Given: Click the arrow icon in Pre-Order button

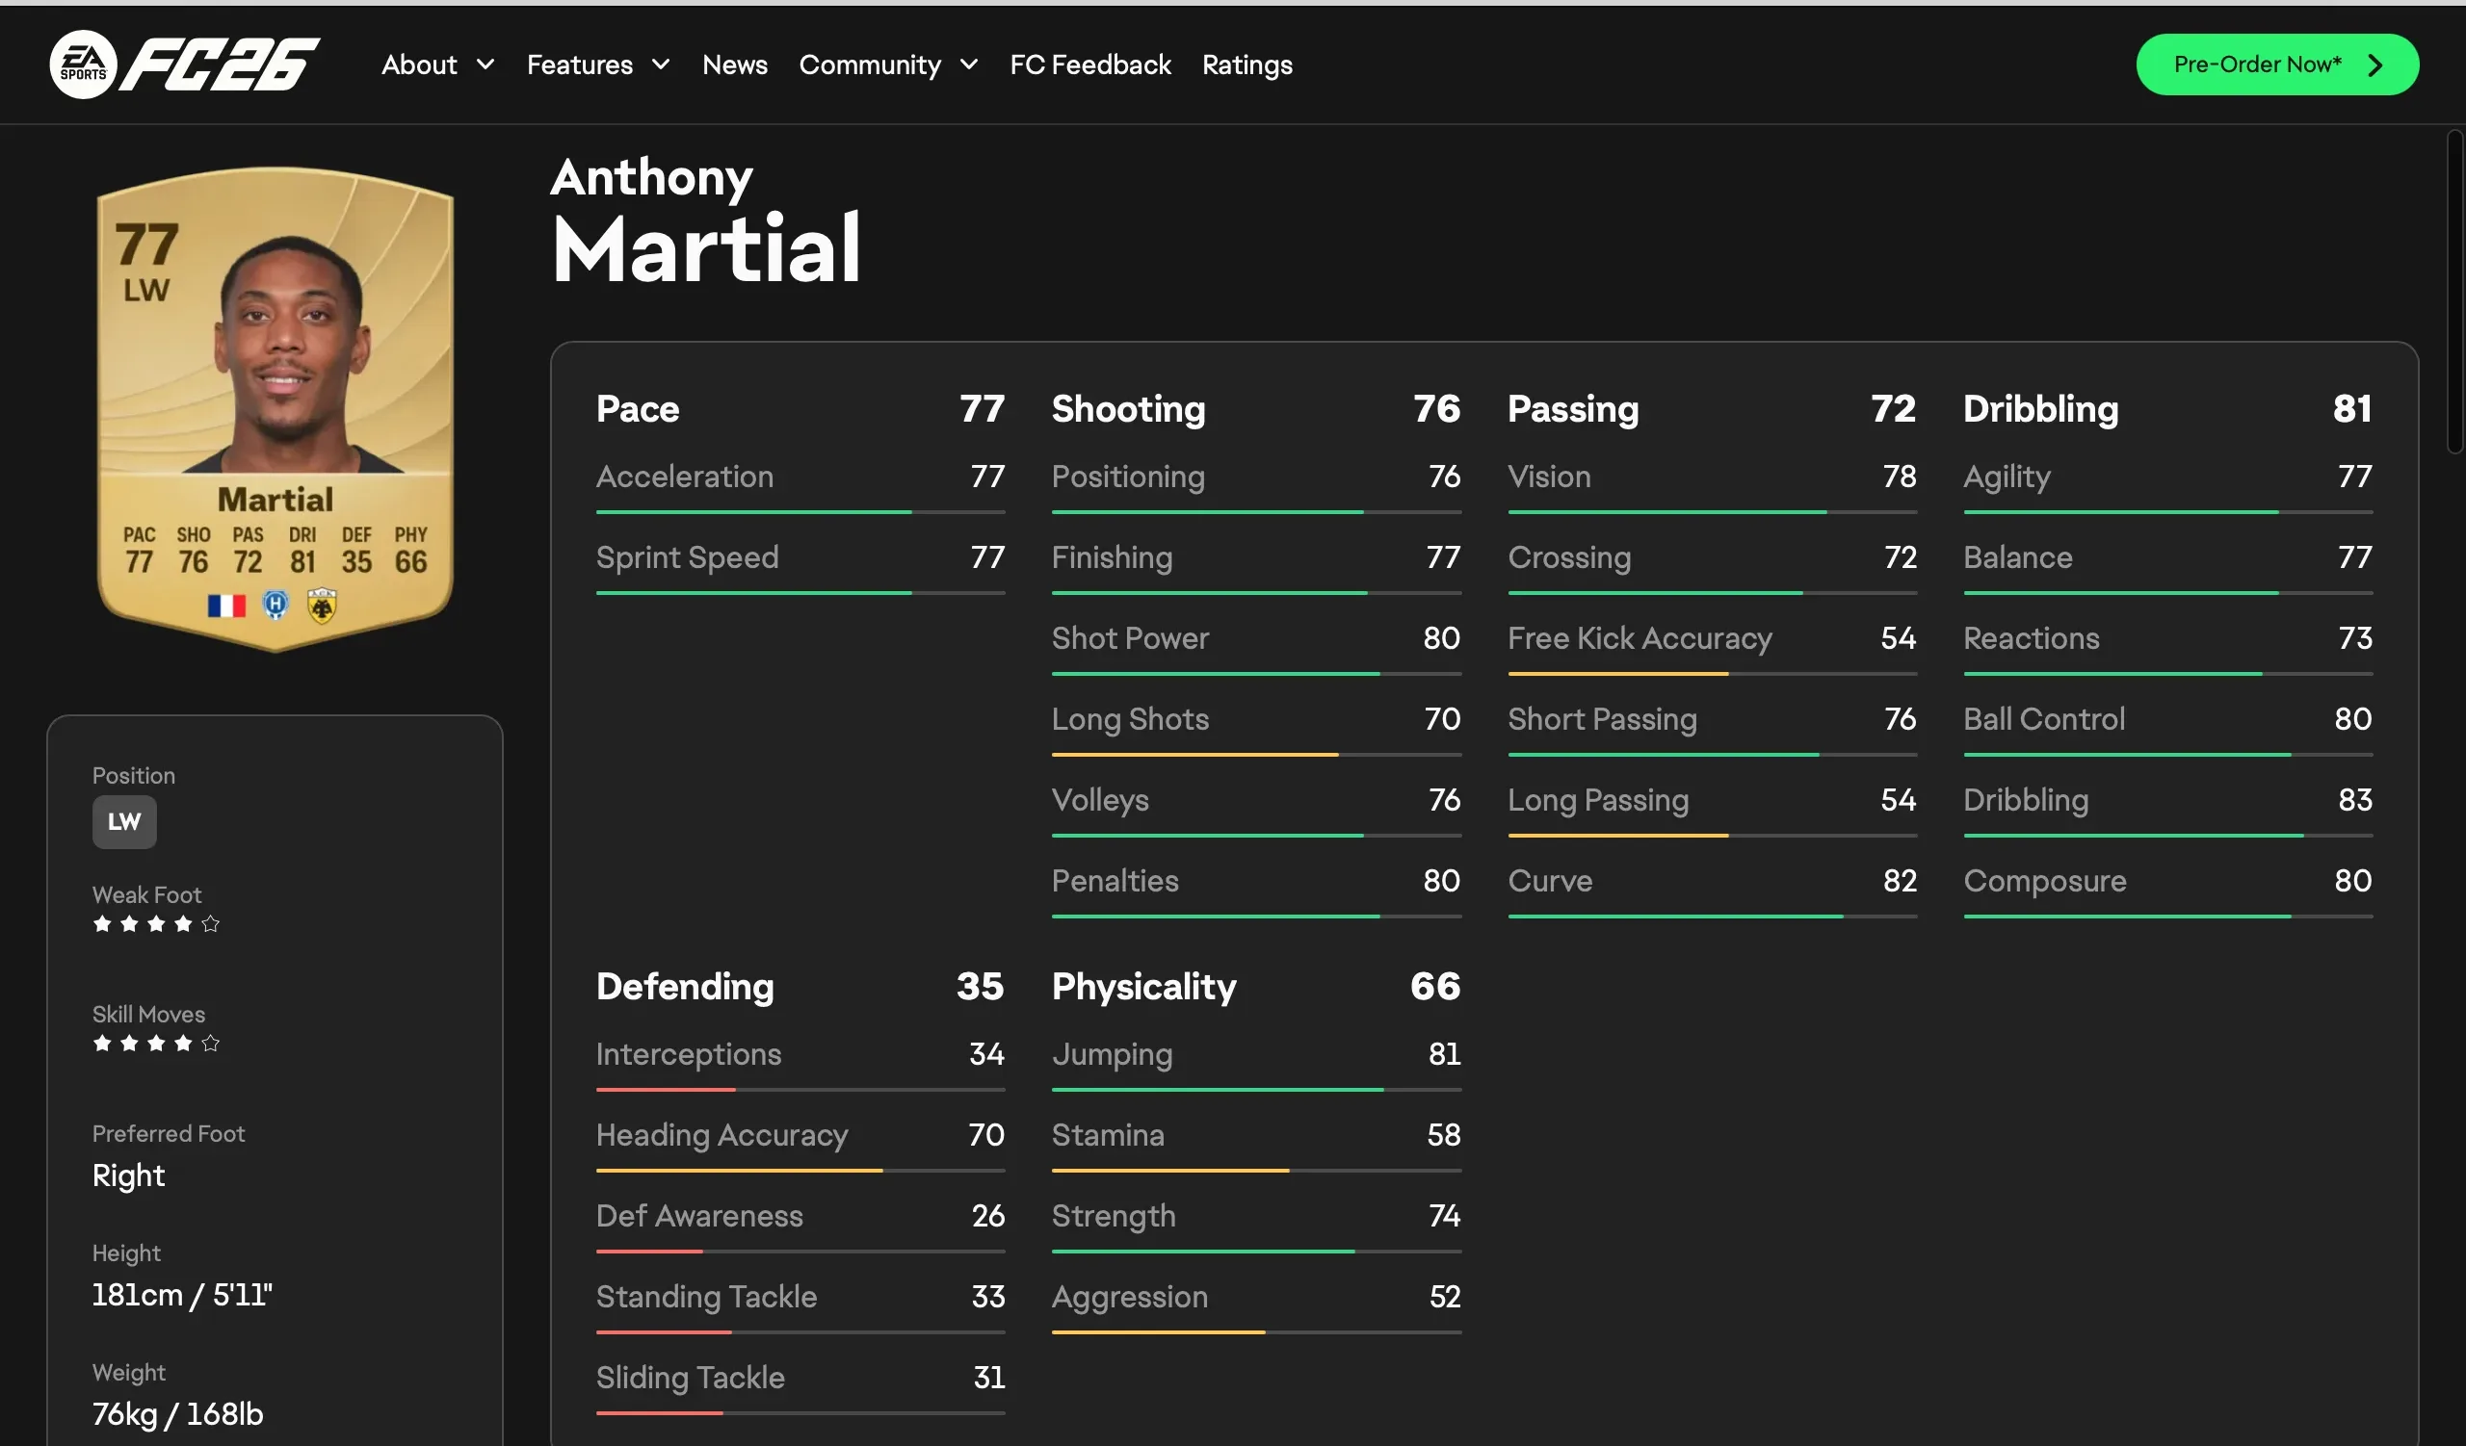Looking at the screenshot, I should [x=2375, y=65].
